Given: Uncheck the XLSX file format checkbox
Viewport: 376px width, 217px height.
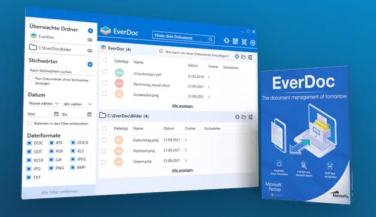Looking at the screenshot, I should [x=29, y=160].
